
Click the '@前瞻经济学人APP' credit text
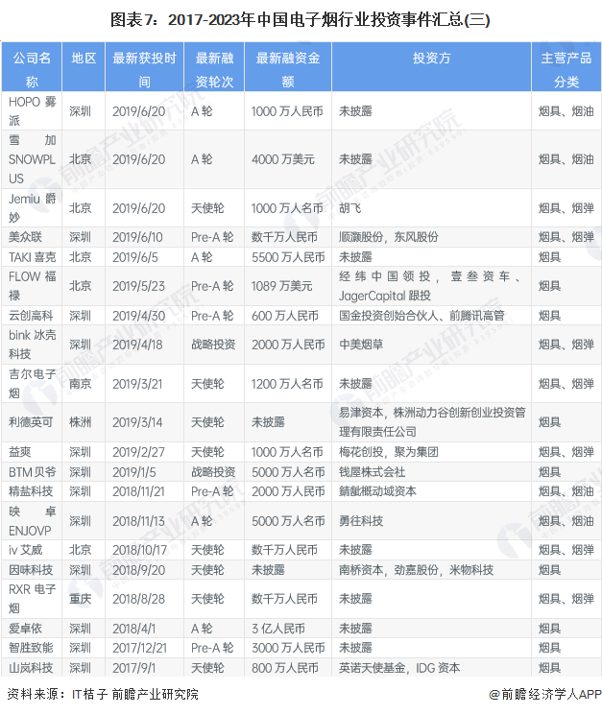click(544, 694)
